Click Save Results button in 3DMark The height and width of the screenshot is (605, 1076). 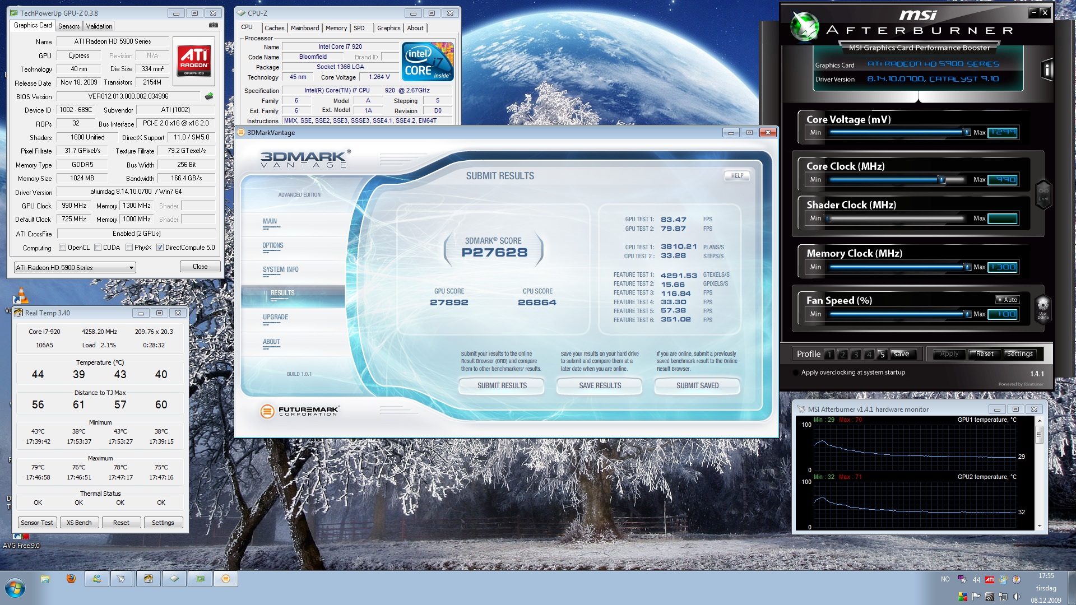600,386
